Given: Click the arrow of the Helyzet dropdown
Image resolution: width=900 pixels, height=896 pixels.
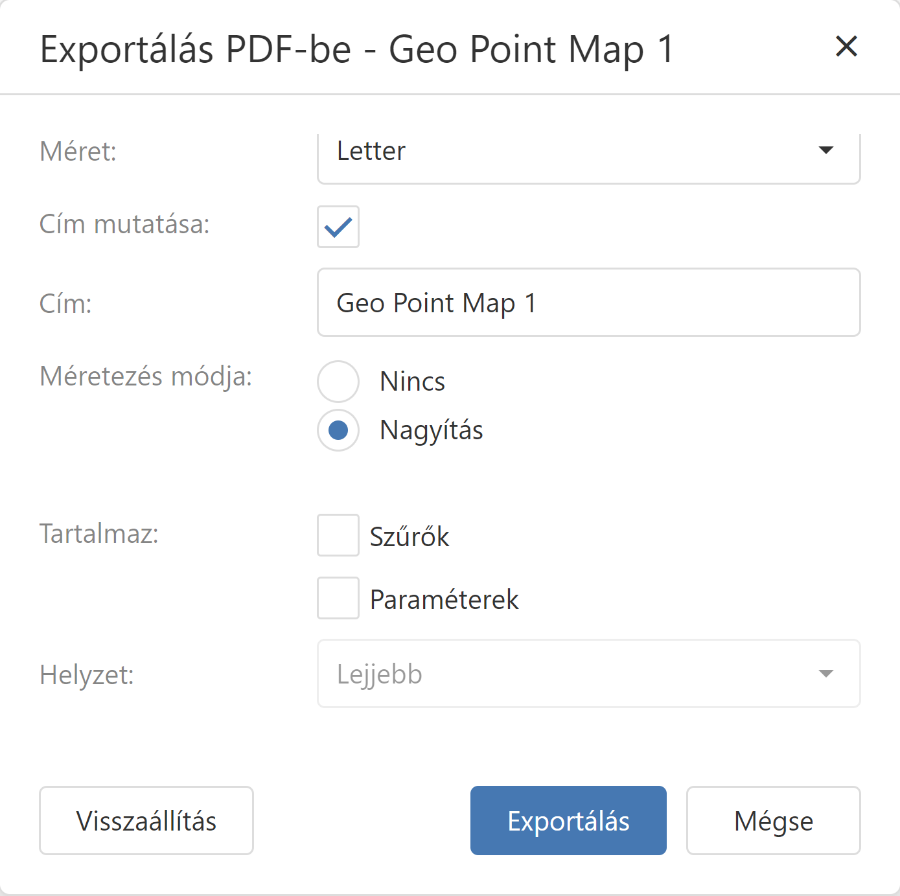Looking at the screenshot, I should click(825, 674).
